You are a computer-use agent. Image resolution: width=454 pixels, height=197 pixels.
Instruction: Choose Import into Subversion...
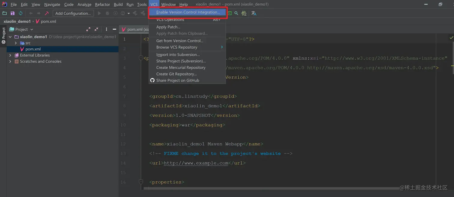coord(187,55)
